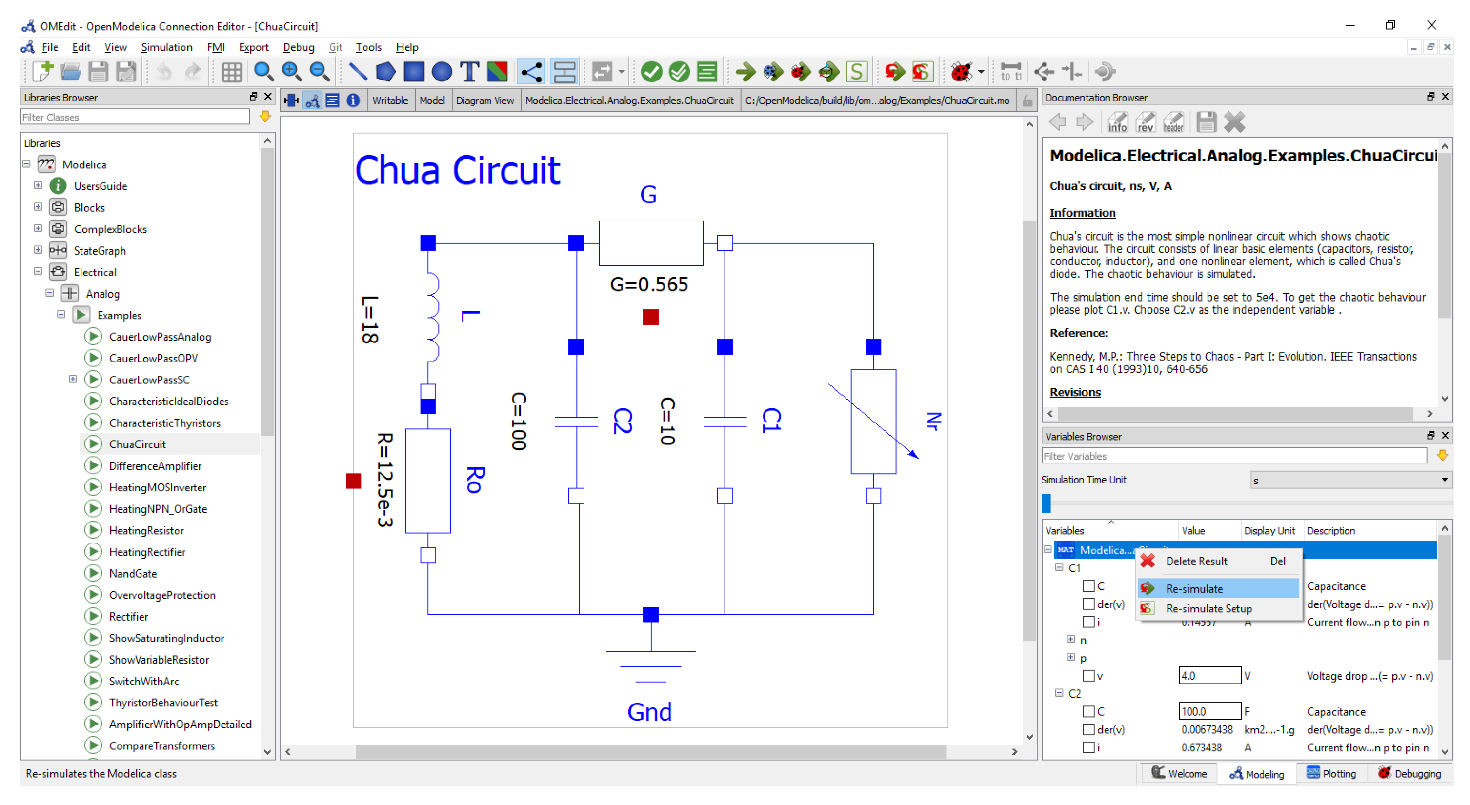
Task: Expand the Blocks library tree node
Action: coord(38,207)
